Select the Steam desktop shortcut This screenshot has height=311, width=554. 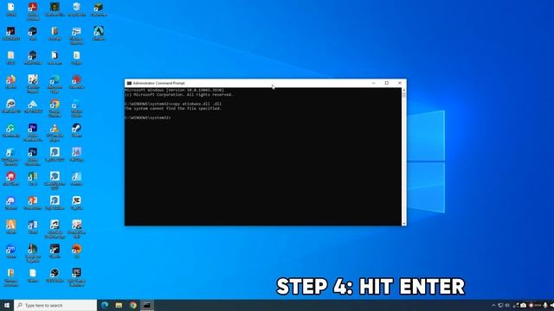tap(77, 130)
